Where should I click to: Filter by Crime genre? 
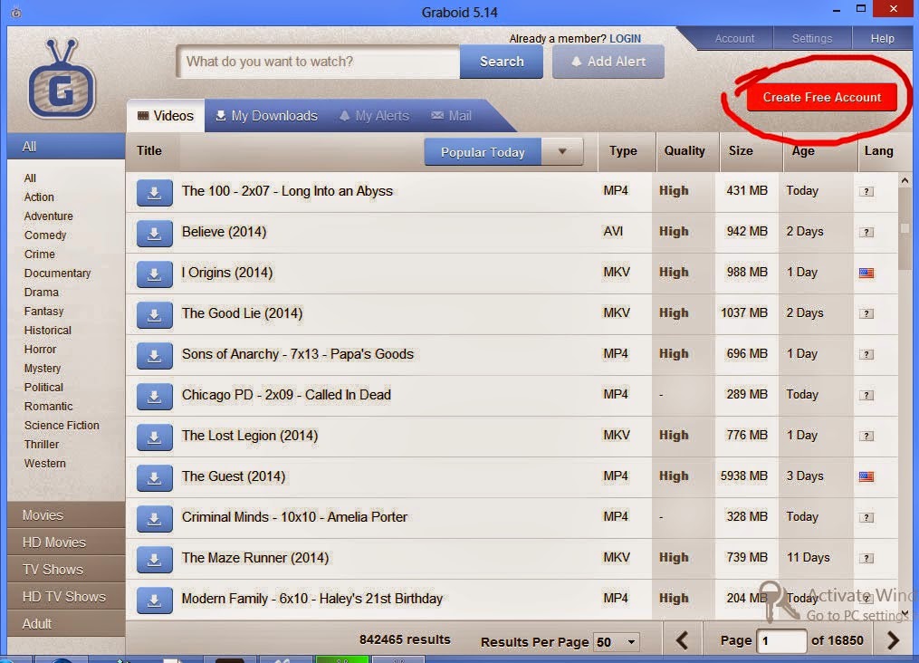[x=39, y=255]
